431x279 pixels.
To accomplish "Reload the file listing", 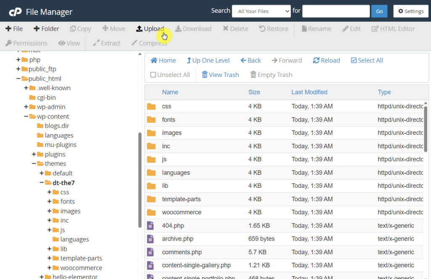I will (x=326, y=60).
